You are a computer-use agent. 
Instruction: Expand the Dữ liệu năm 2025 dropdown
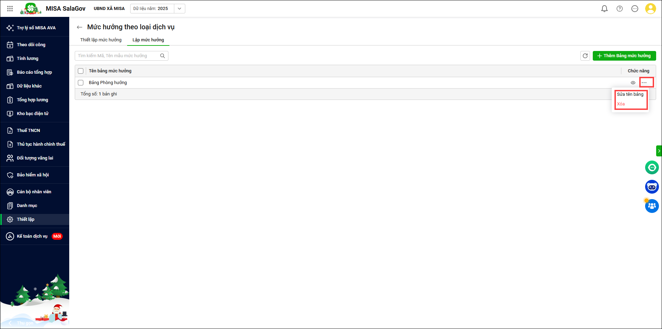(x=179, y=9)
